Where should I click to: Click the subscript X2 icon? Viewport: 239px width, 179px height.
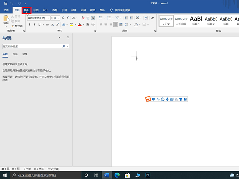[x=53, y=24]
